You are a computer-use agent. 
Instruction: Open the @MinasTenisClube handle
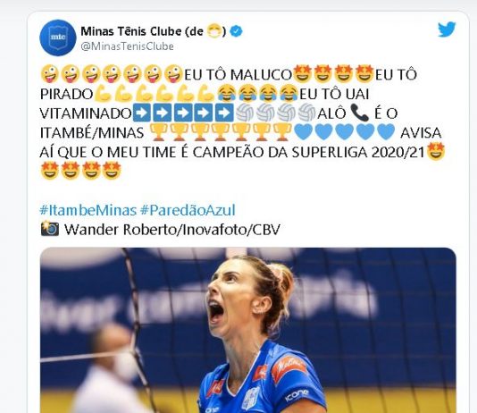(127, 46)
